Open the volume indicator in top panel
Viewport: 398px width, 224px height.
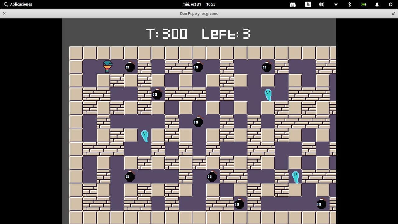click(321, 4)
